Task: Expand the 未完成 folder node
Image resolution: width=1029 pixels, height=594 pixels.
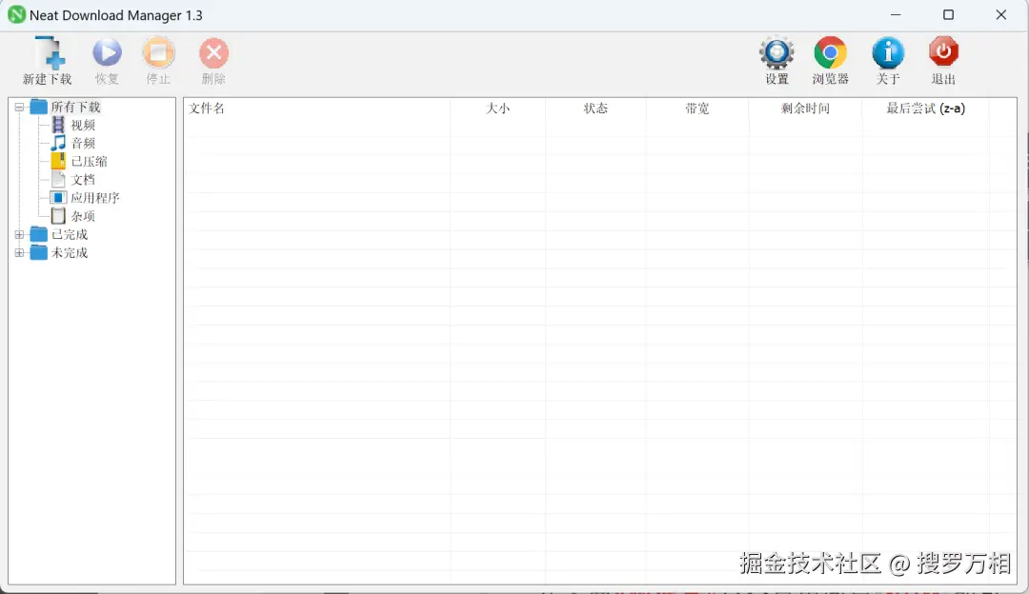Action: tap(21, 252)
